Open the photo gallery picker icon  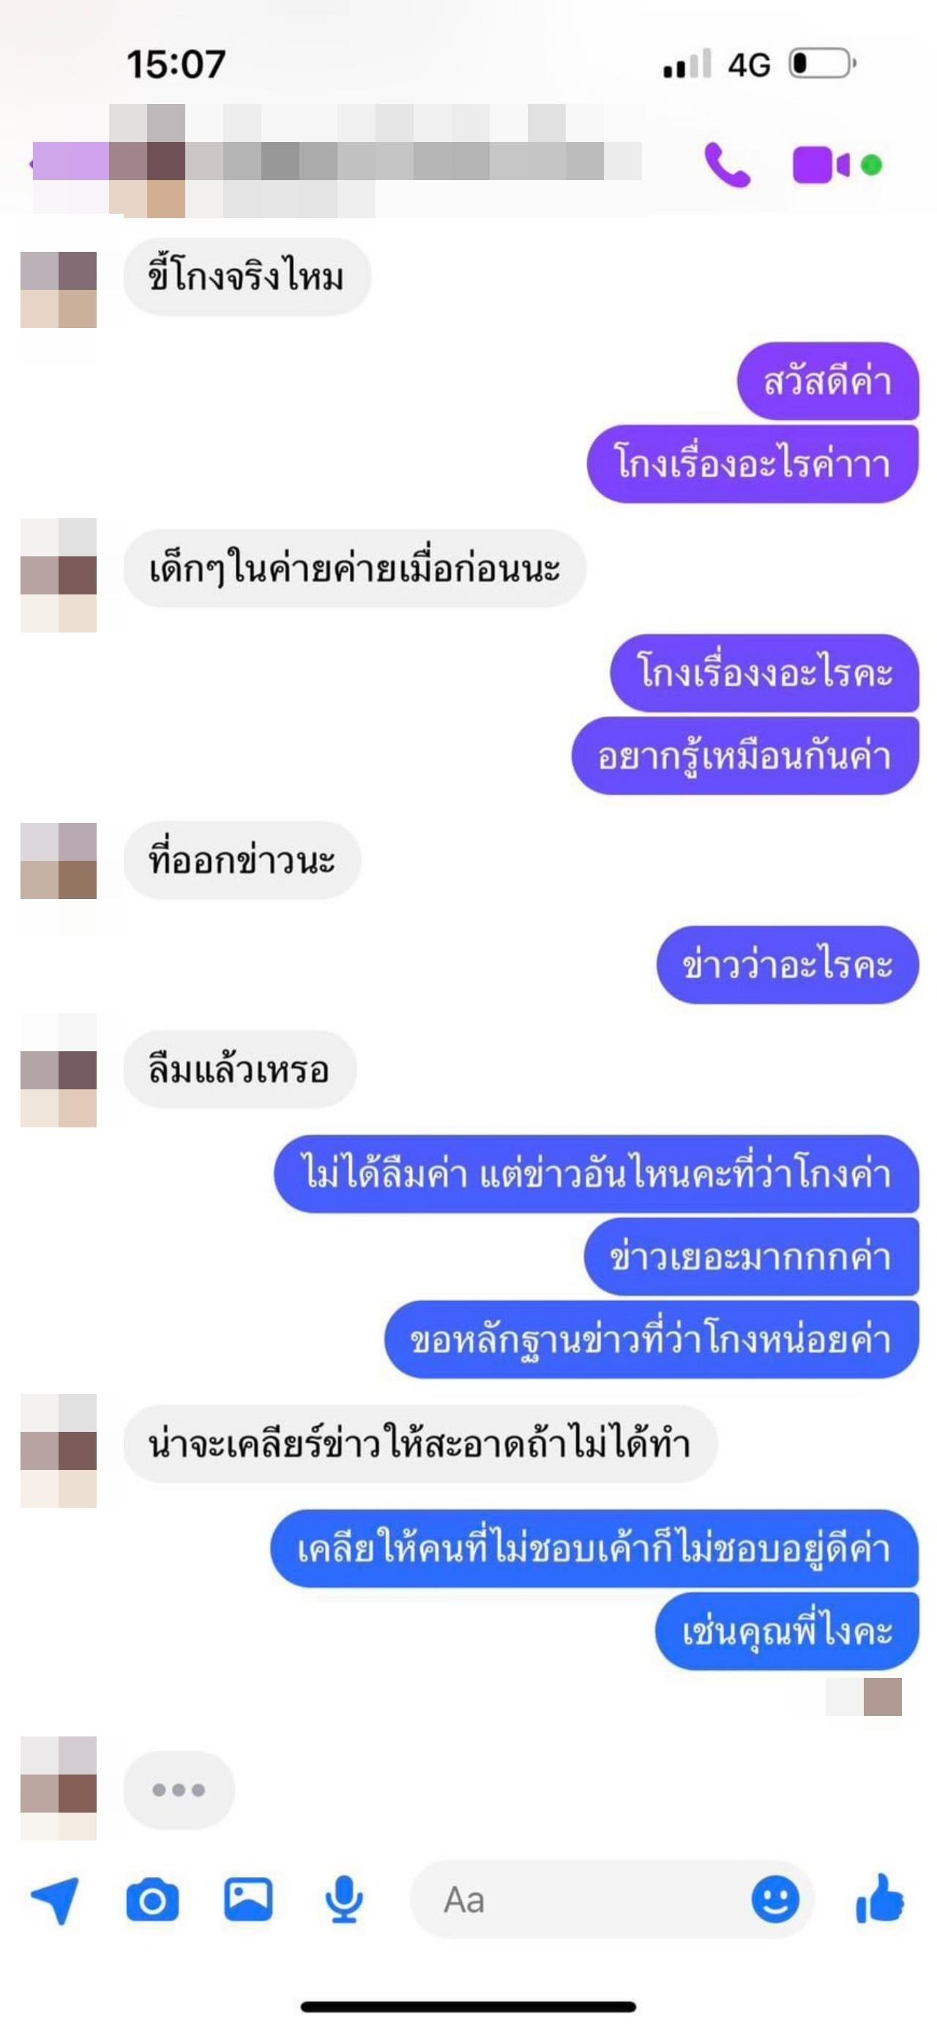point(248,1899)
